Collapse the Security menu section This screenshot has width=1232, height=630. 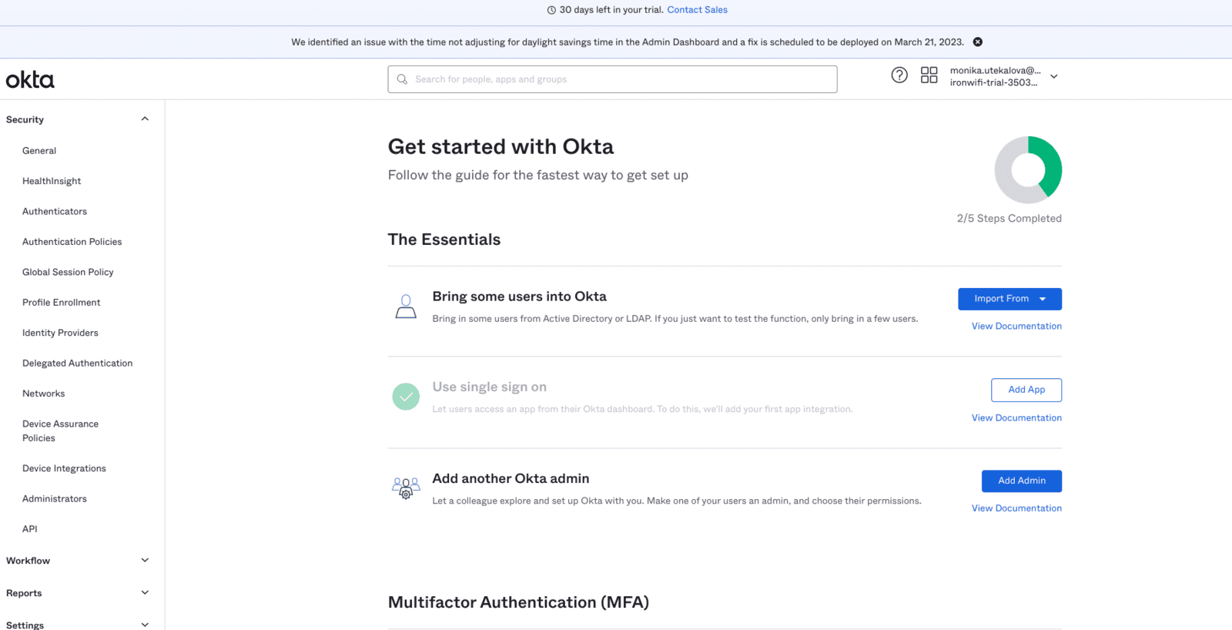145,119
